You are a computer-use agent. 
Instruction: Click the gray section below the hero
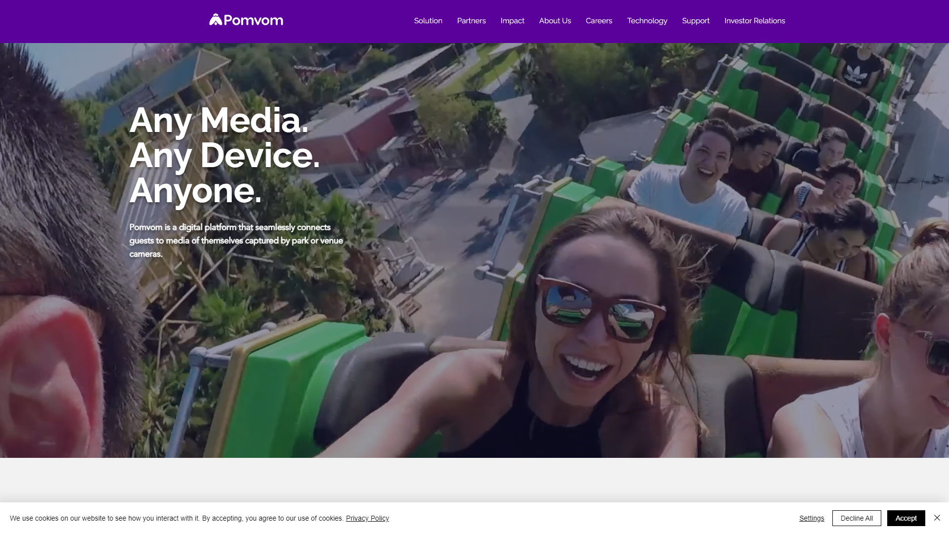coord(474,480)
